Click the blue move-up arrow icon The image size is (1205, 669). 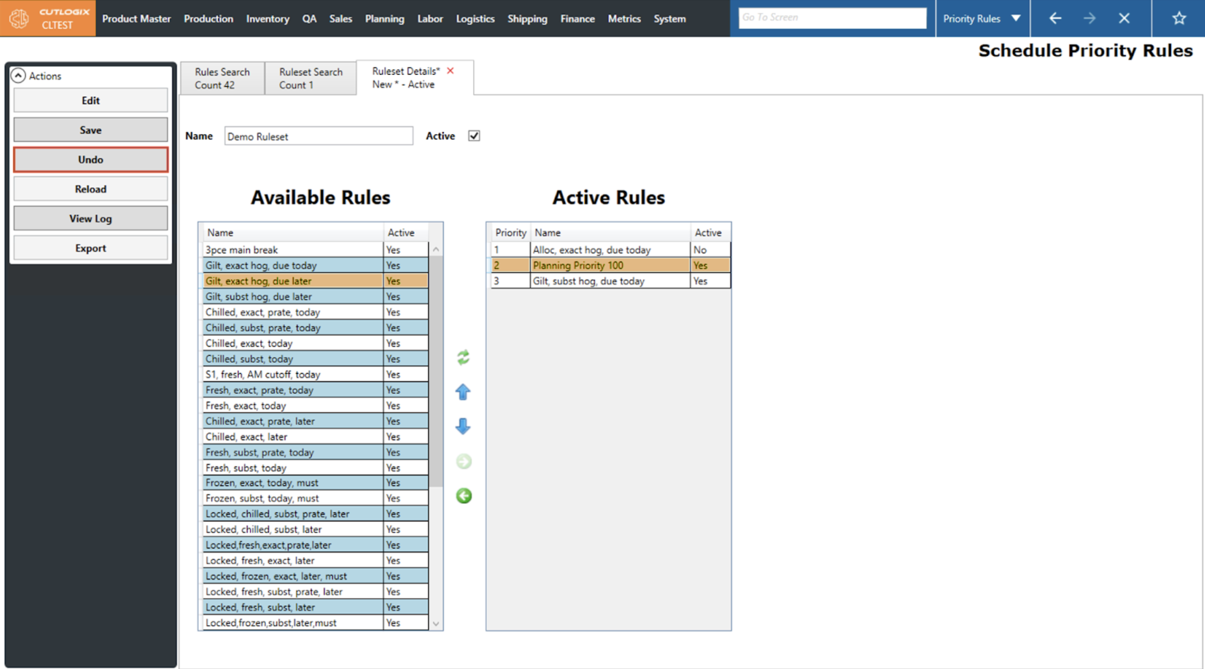(x=463, y=392)
